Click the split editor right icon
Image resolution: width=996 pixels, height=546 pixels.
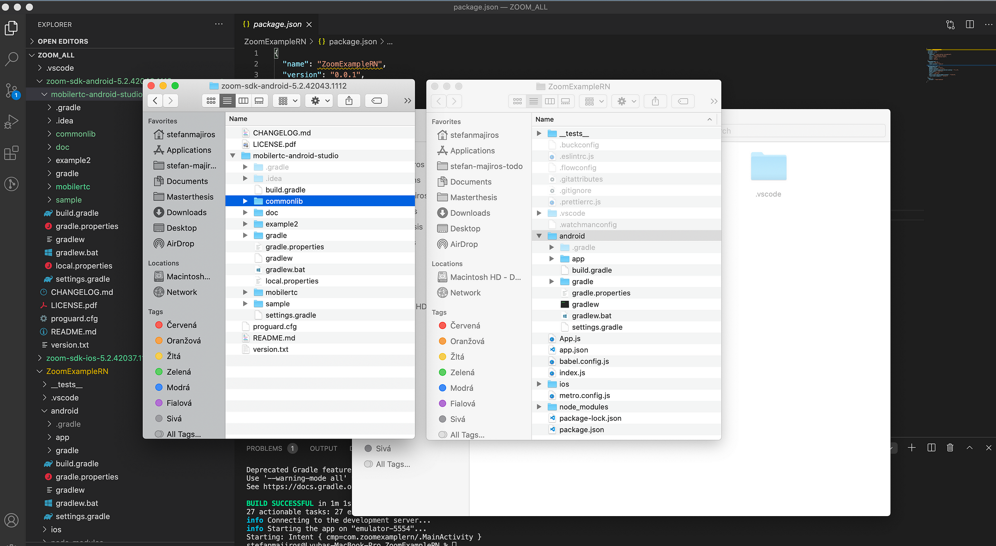[970, 24]
